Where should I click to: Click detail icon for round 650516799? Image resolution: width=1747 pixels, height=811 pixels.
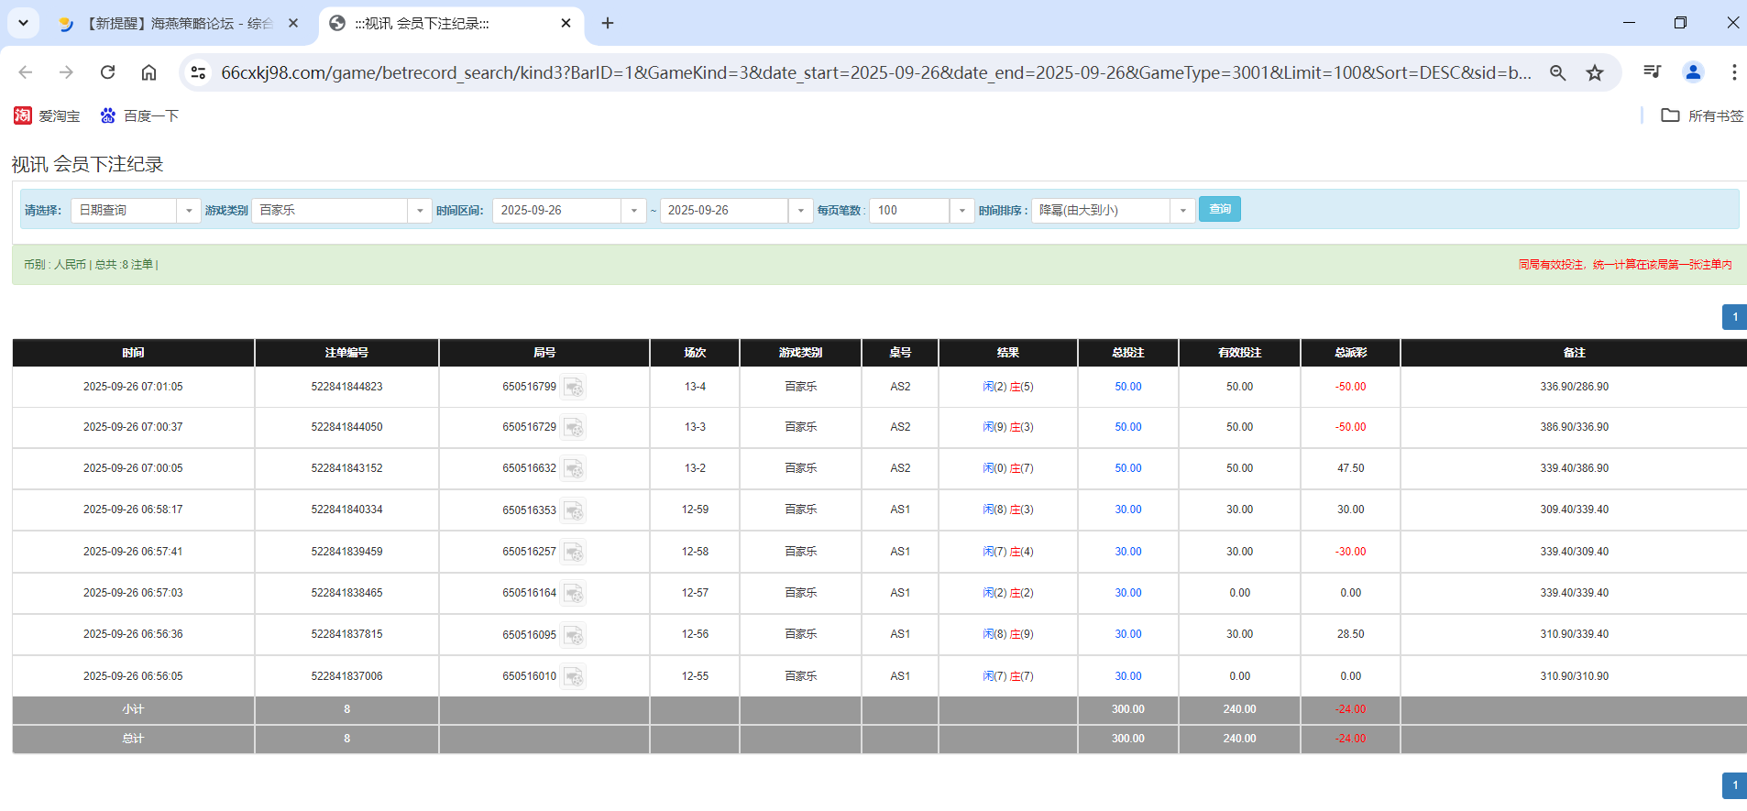click(573, 388)
